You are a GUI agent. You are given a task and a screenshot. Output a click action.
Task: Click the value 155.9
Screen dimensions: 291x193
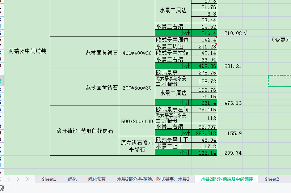[x=230, y=133]
